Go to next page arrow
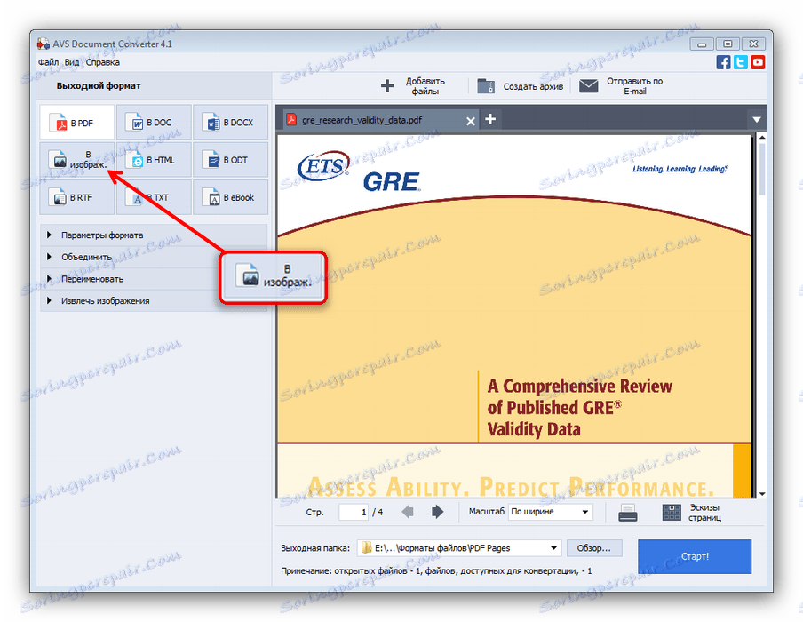Screen dimensions: 803x622 (x=437, y=511)
